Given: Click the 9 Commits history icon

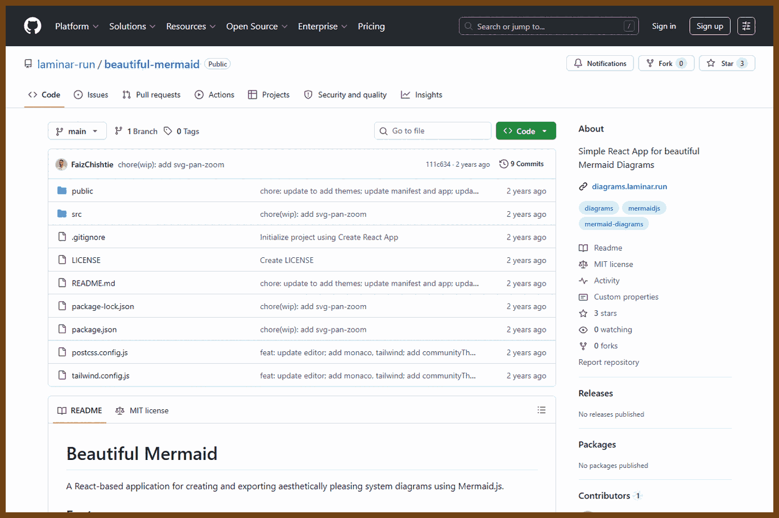Looking at the screenshot, I should 504,164.
